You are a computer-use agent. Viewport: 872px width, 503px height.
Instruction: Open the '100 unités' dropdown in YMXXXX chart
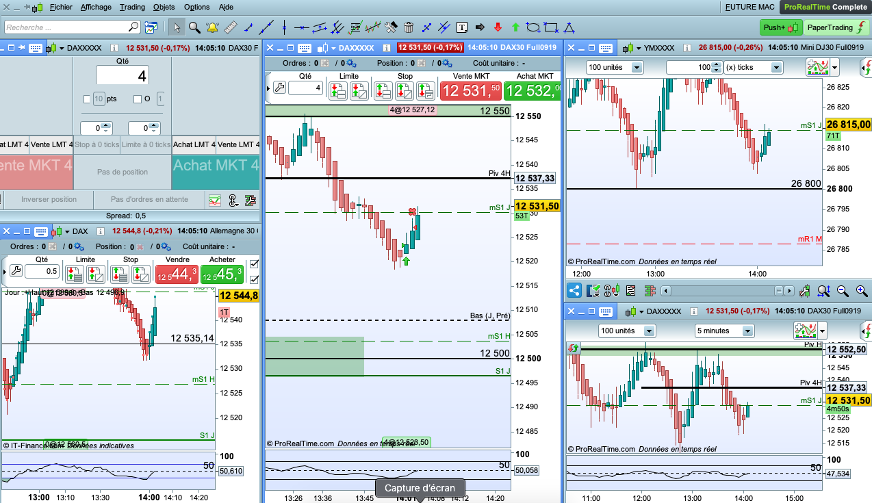tap(615, 67)
